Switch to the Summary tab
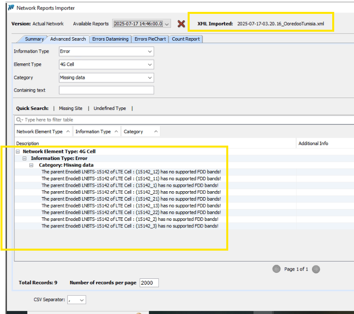The image size is (354, 314). [34, 39]
